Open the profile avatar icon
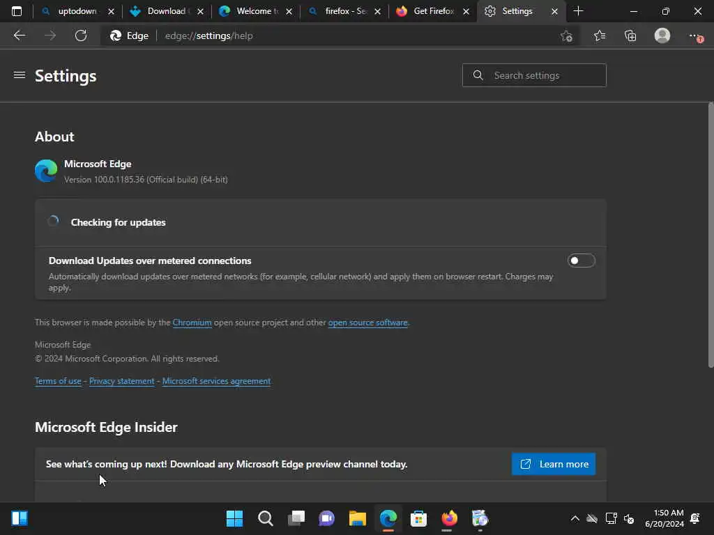The height and width of the screenshot is (535, 714). [662, 36]
